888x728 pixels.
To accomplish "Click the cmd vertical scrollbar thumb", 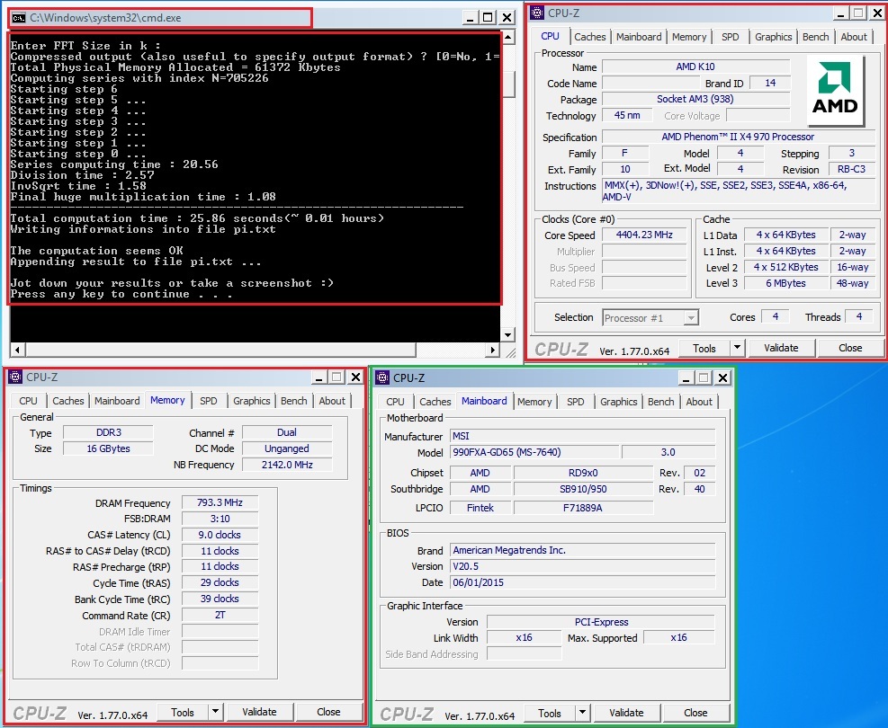I will click(508, 84).
